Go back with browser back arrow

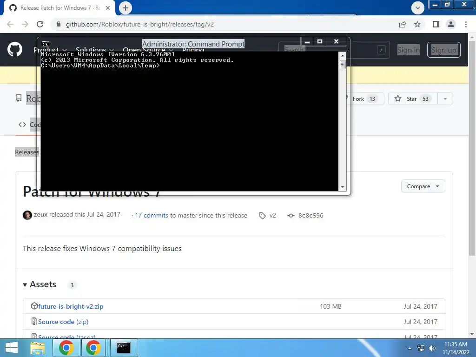click(10, 24)
